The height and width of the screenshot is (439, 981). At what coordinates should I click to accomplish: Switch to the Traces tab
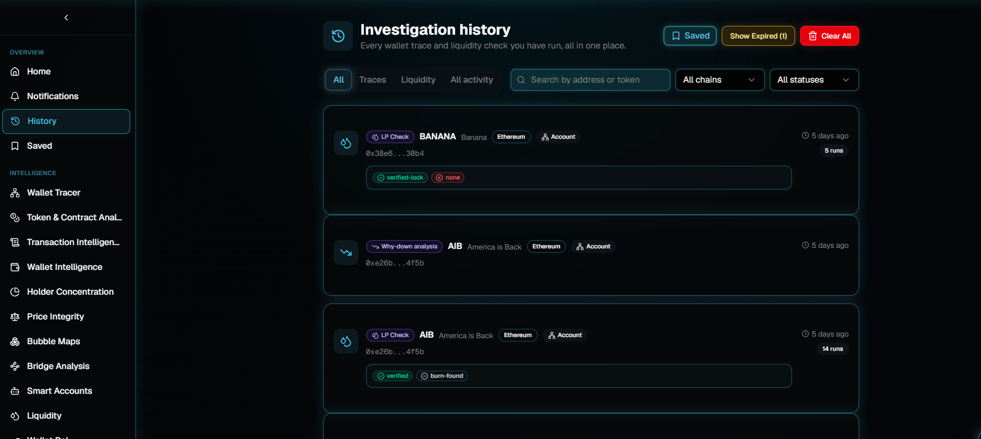point(373,80)
